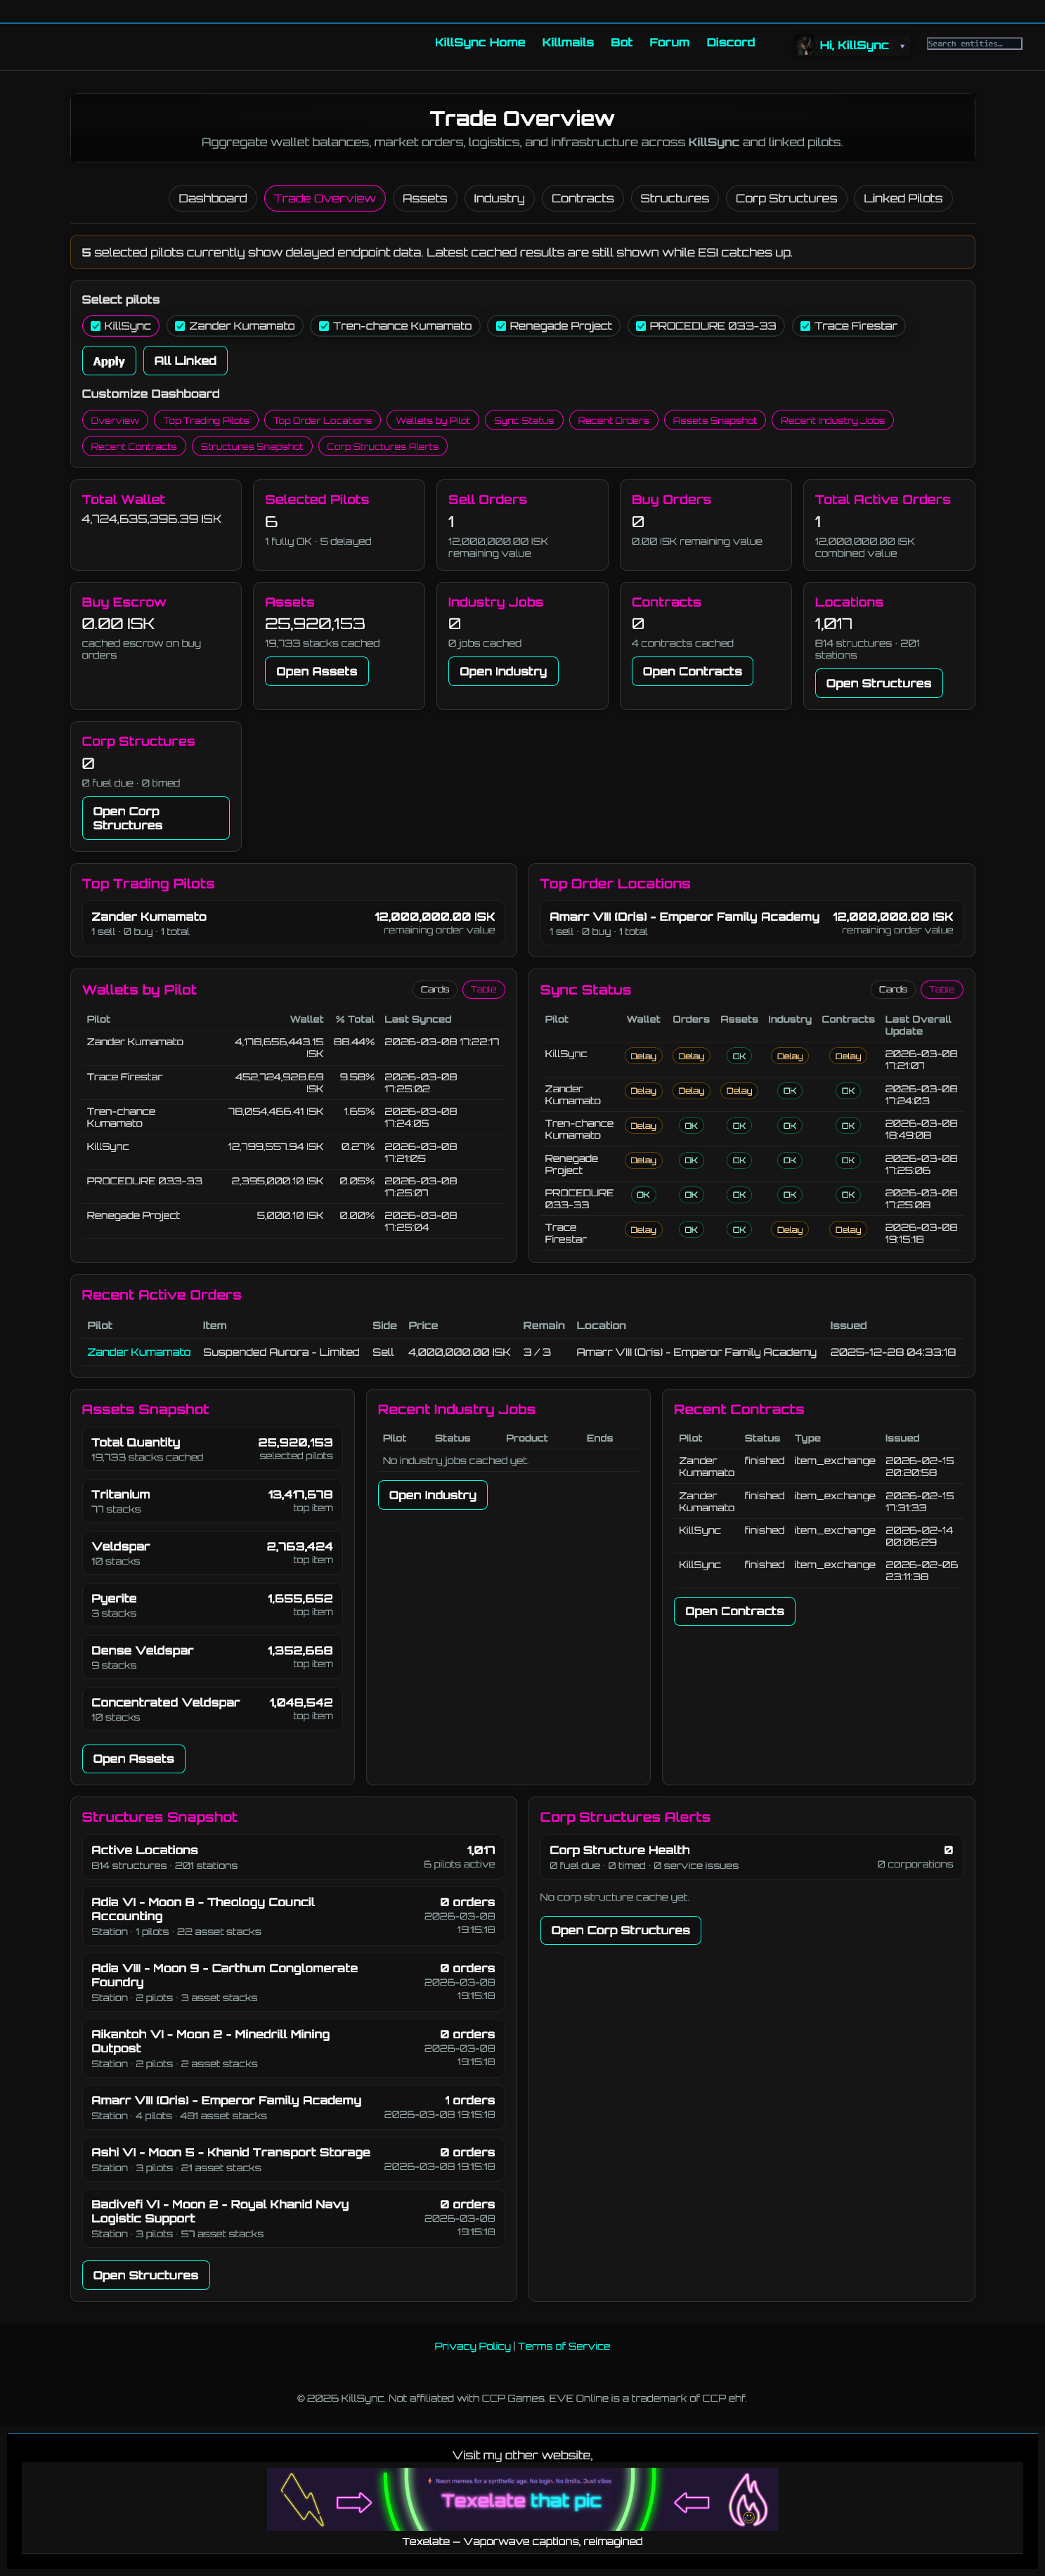This screenshot has width=1045, height=2576.
Task: Click the neon flame icon in banner
Action: click(x=747, y=2499)
